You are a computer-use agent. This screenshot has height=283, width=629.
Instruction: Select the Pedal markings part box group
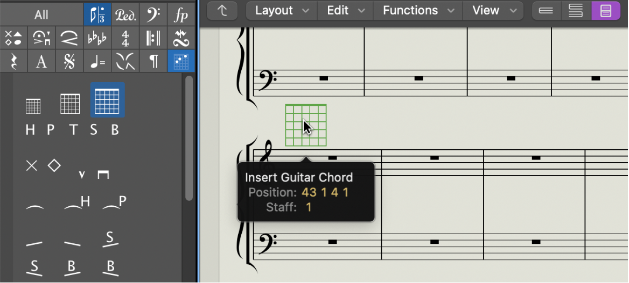[x=125, y=14]
